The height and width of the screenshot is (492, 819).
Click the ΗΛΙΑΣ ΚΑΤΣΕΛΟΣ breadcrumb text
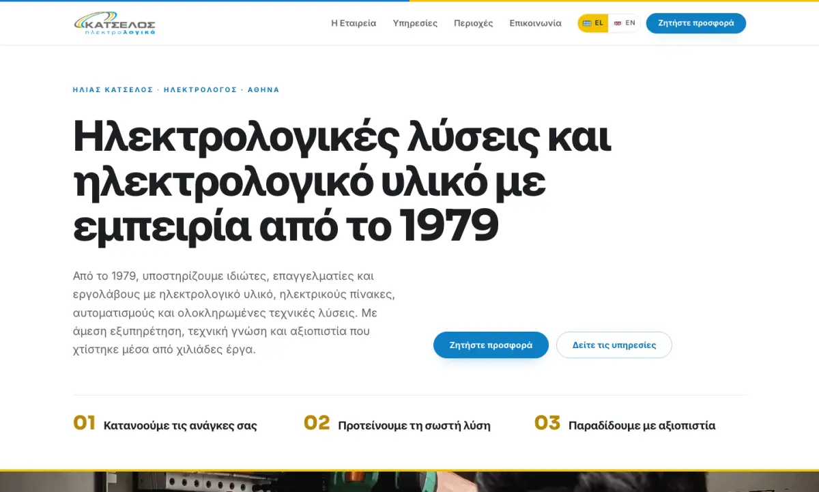tap(113, 89)
